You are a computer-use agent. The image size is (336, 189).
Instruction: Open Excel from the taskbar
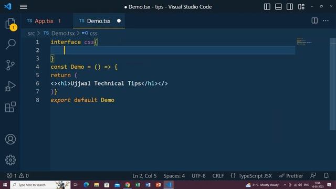coord(138,185)
